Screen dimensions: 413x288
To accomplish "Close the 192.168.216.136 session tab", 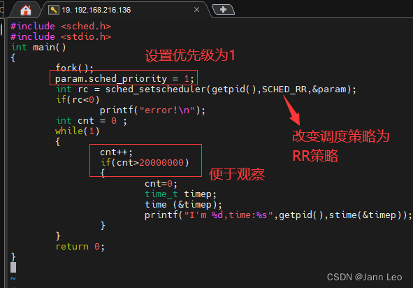I will (x=196, y=10).
